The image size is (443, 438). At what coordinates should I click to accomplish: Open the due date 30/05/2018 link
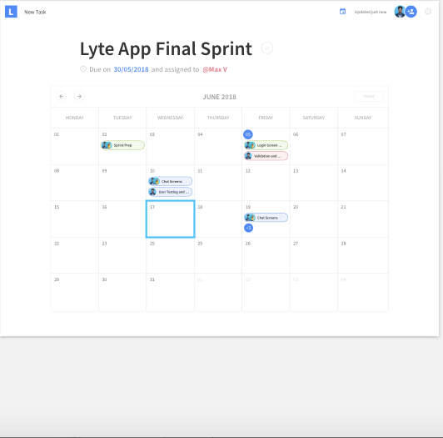(x=131, y=69)
